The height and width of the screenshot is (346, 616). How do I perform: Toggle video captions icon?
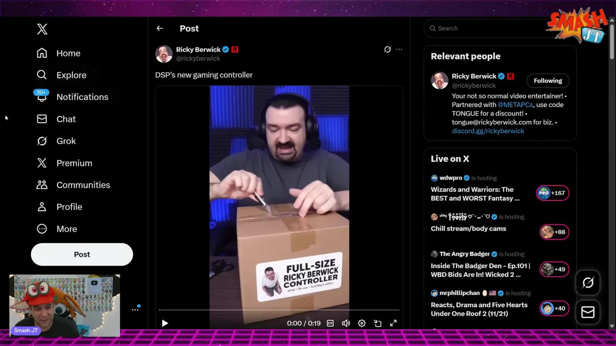pos(330,323)
